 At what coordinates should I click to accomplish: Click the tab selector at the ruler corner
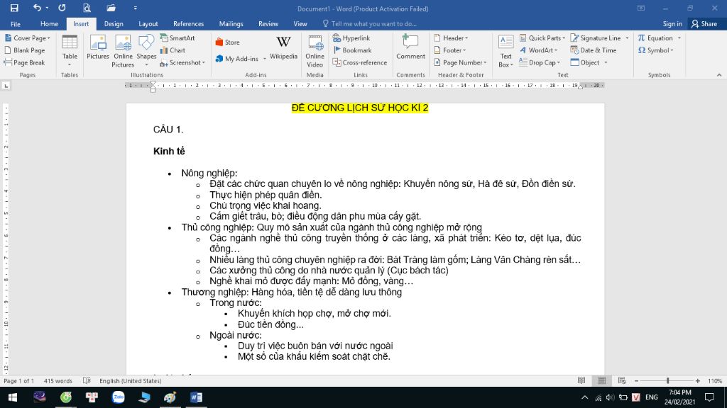pyautogui.click(x=6, y=86)
